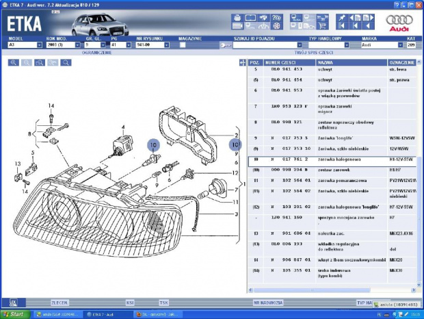Image resolution: width=424 pixels, height=319 pixels.
Task: Click the parts list vertical scrollbar thumb
Action: click(419, 219)
